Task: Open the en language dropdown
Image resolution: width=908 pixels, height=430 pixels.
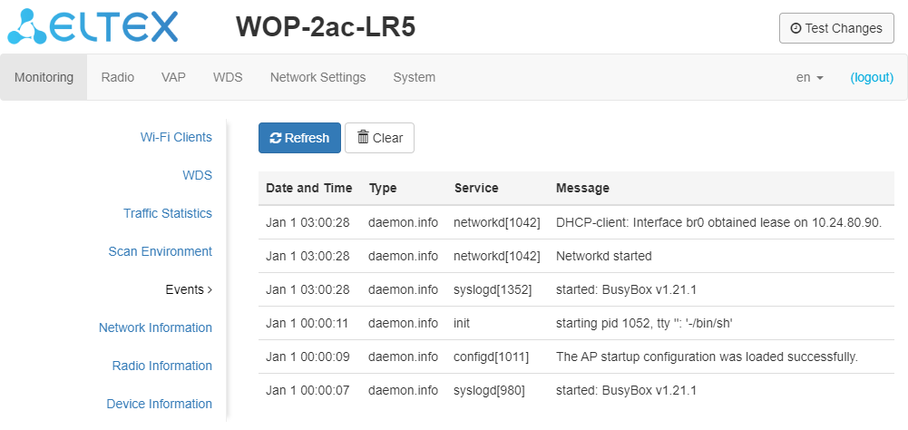Action: [809, 77]
